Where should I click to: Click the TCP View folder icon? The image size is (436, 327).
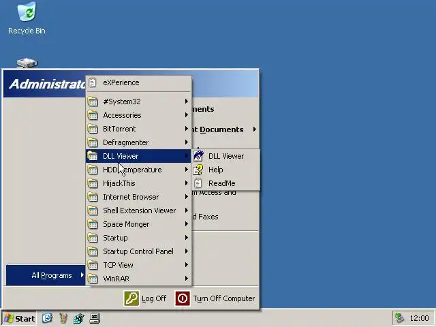tap(93, 265)
